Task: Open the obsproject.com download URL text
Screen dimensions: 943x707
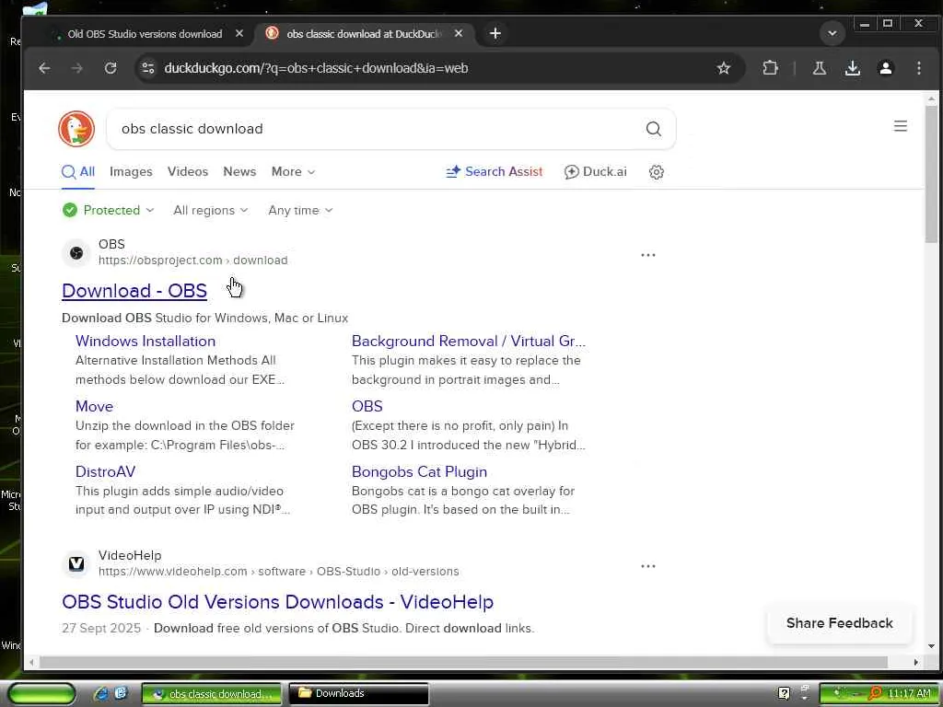Action: coord(193,261)
